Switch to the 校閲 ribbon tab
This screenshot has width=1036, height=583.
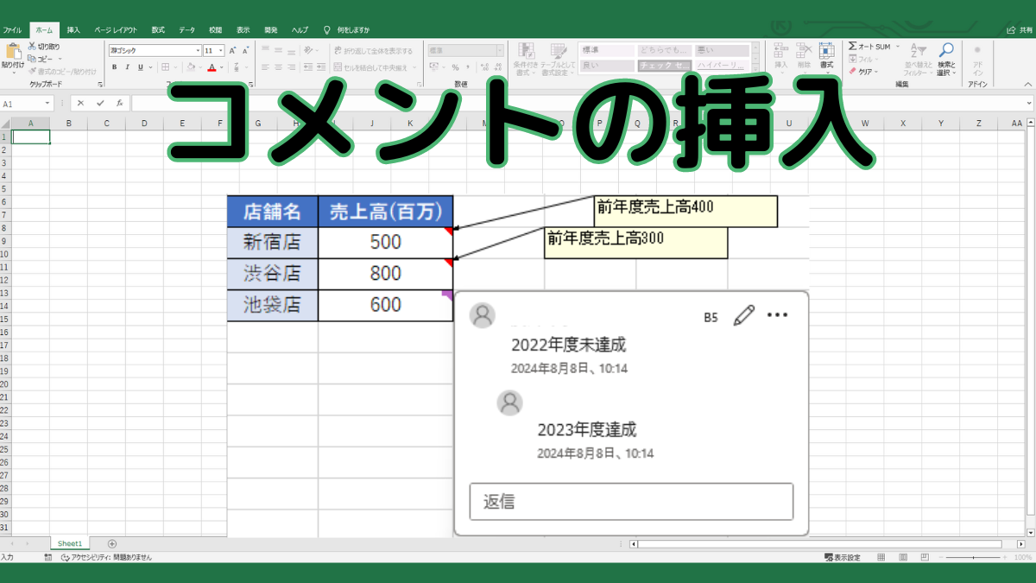(214, 29)
